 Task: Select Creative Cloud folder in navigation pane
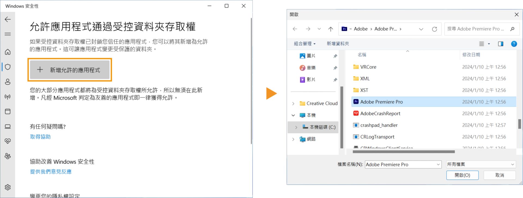[318, 103]
